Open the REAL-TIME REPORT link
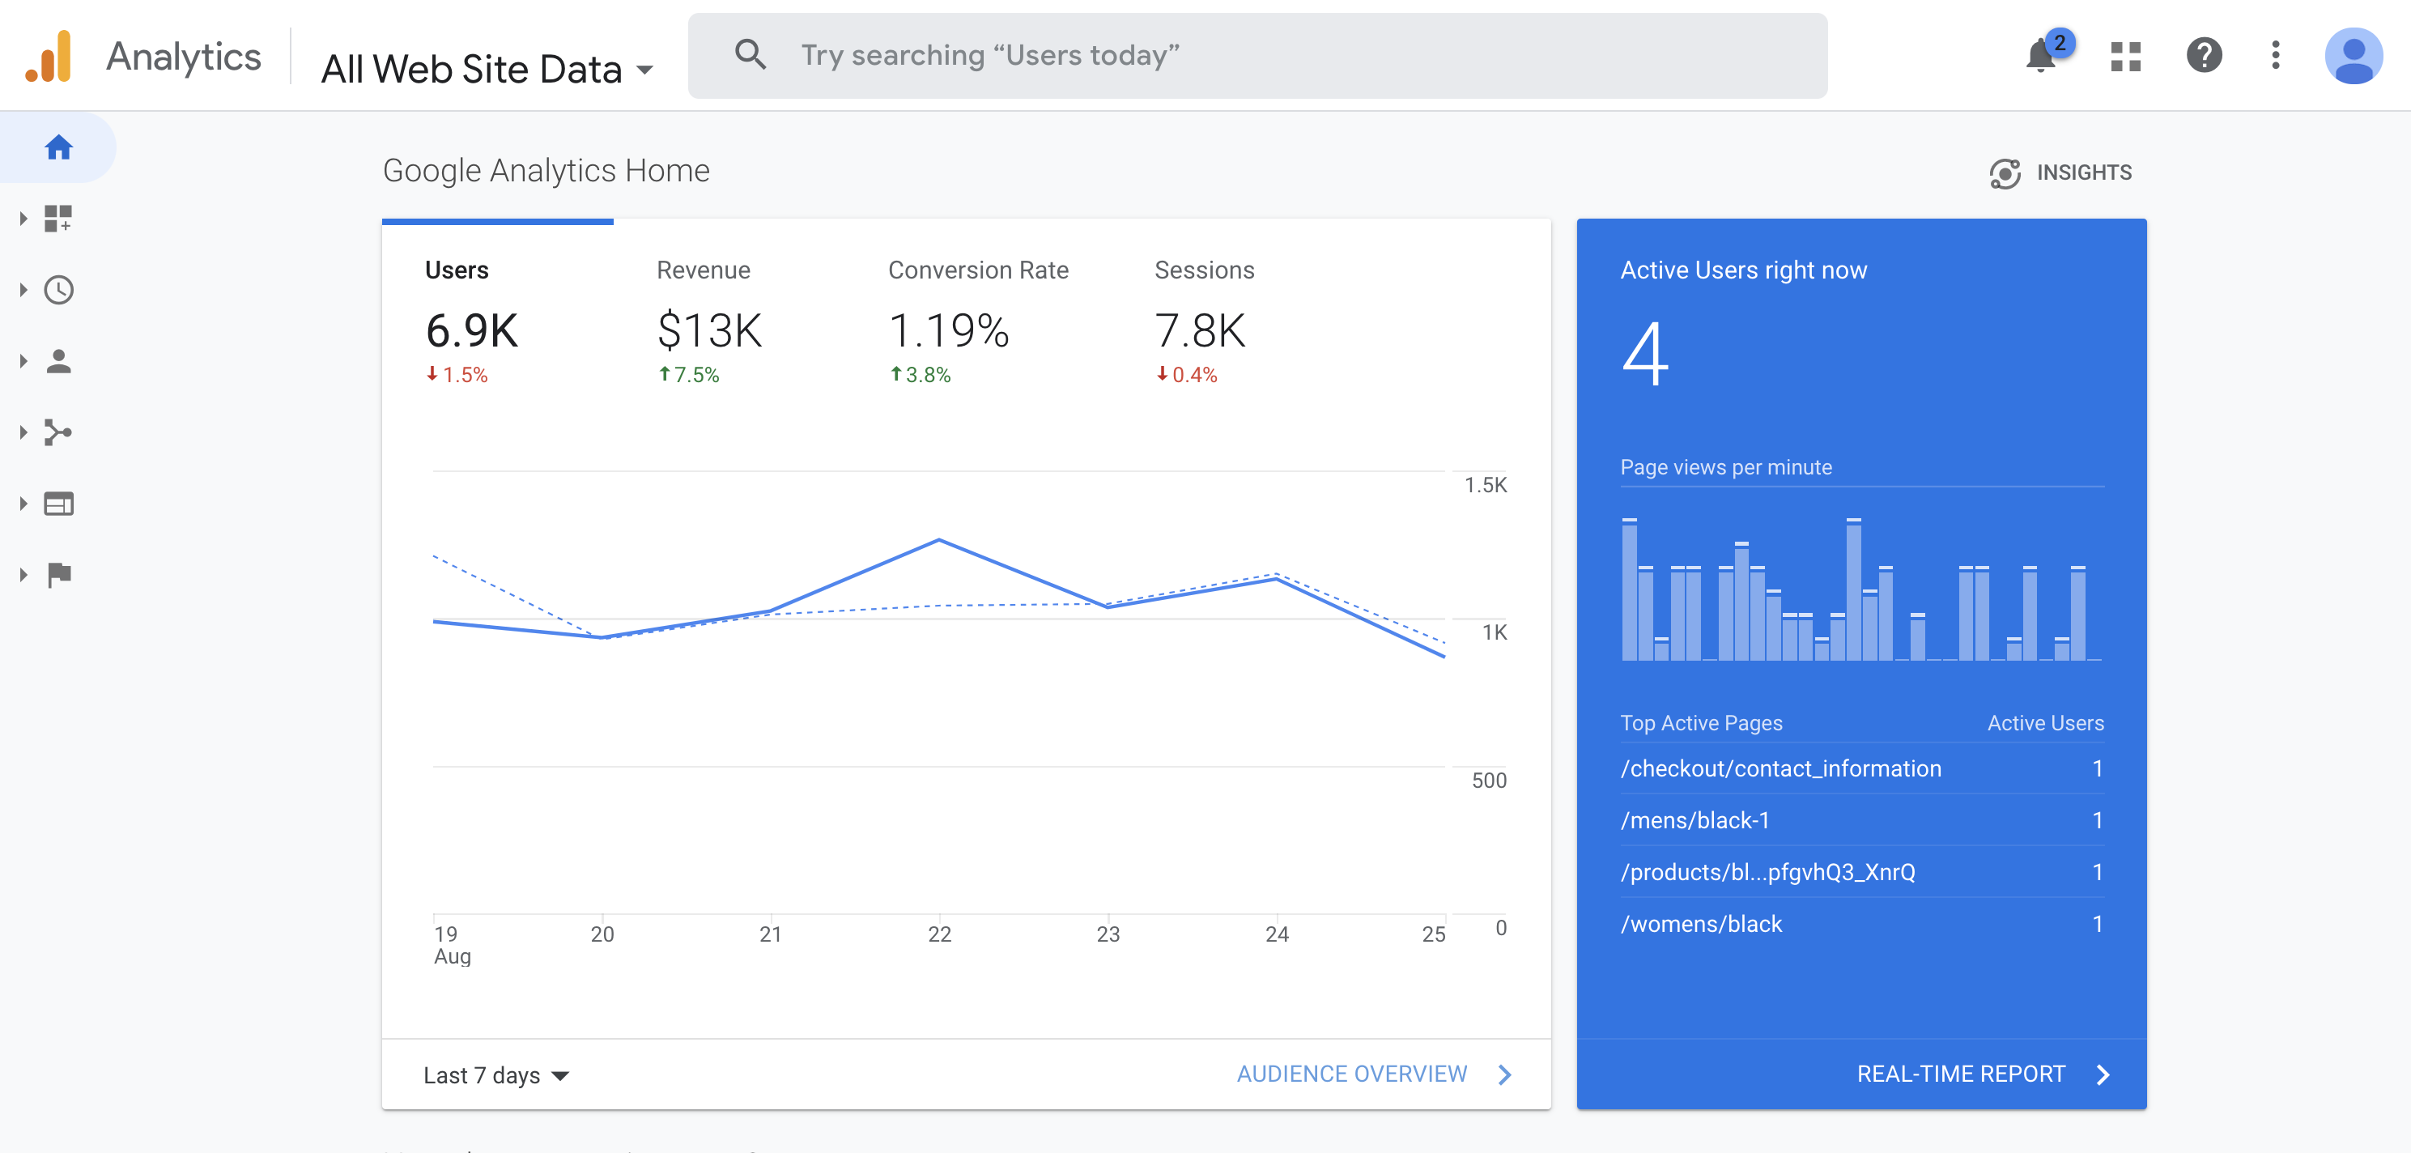The image size is (2411, 1153). click(1961, 1074)
